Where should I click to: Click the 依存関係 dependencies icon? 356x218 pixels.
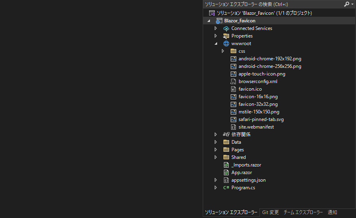pyautogui.click(x=226, y=135)
